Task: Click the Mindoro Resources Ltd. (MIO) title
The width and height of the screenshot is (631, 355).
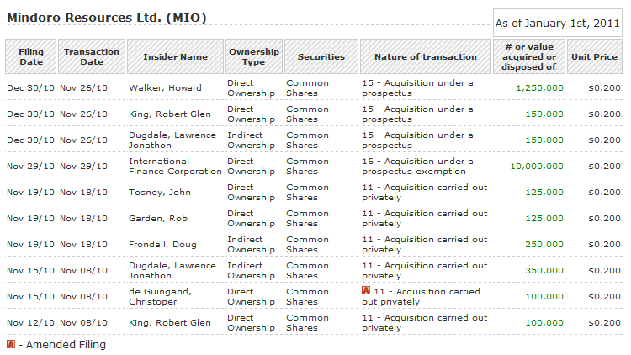Action: click(106, 18)
